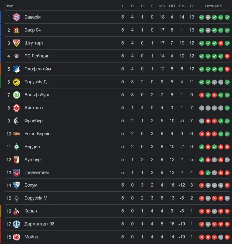Screen dimensions: 232x244
Task: Click Штутгарт's red loss result icon
Action: tap(221, 43)
